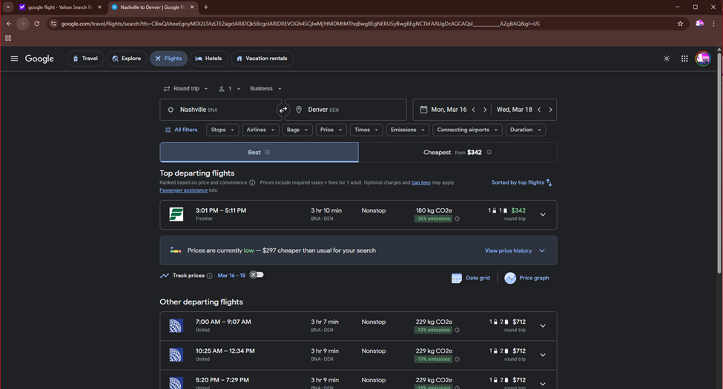Select the Cheapest from $342 tab
Image resolution: width=723 pixels, height=389 pixels.
coord(458,153)
